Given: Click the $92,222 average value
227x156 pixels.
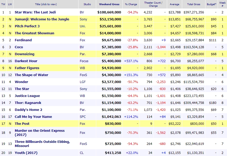Looking at the screenshot, I should pyautogui.click(x=175, y=124).
